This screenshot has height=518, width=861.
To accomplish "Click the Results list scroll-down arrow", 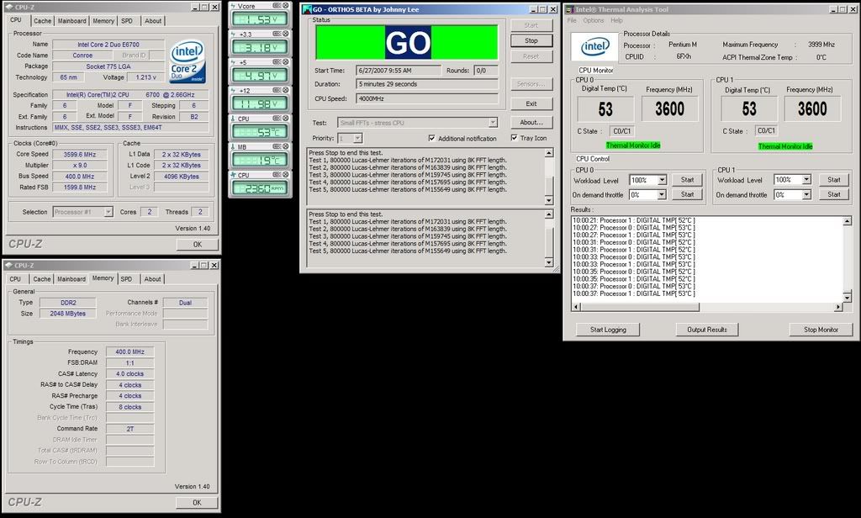I will [x=847, y=297].
